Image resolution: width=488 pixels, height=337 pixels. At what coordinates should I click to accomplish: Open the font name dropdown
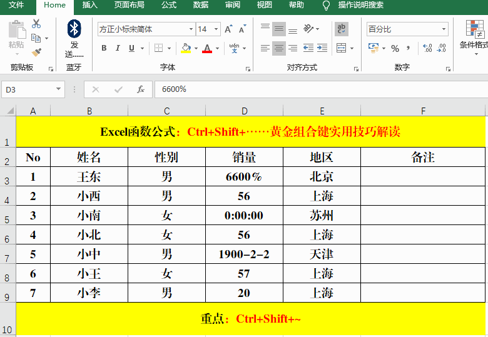coord(191,29)
